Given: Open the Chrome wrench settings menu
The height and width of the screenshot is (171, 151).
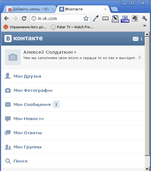Looking at the screenshot, I should coord(144,18).
